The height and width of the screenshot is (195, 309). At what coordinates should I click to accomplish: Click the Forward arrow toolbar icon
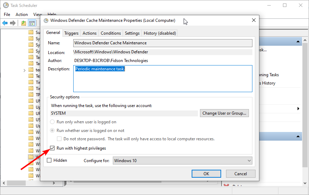click(x=13, y=23)
